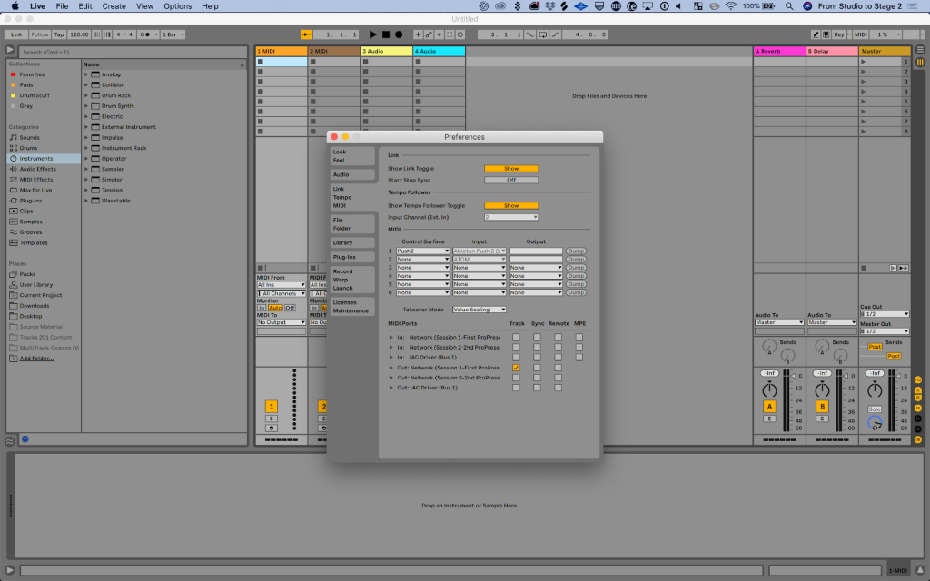Image resolution: width=930 pixels, height=581 pixels.
Task: Toggle the Sends section show button
Action: coord(918,389)
